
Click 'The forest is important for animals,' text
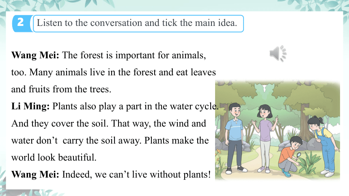(134, 55)
